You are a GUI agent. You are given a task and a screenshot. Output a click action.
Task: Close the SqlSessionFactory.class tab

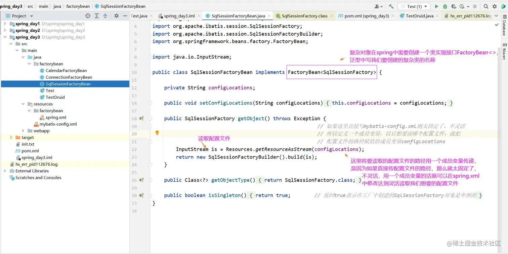331,16
